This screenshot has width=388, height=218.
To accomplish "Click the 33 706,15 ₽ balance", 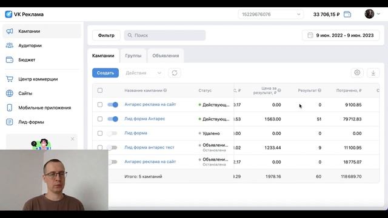I will [326, 15].
